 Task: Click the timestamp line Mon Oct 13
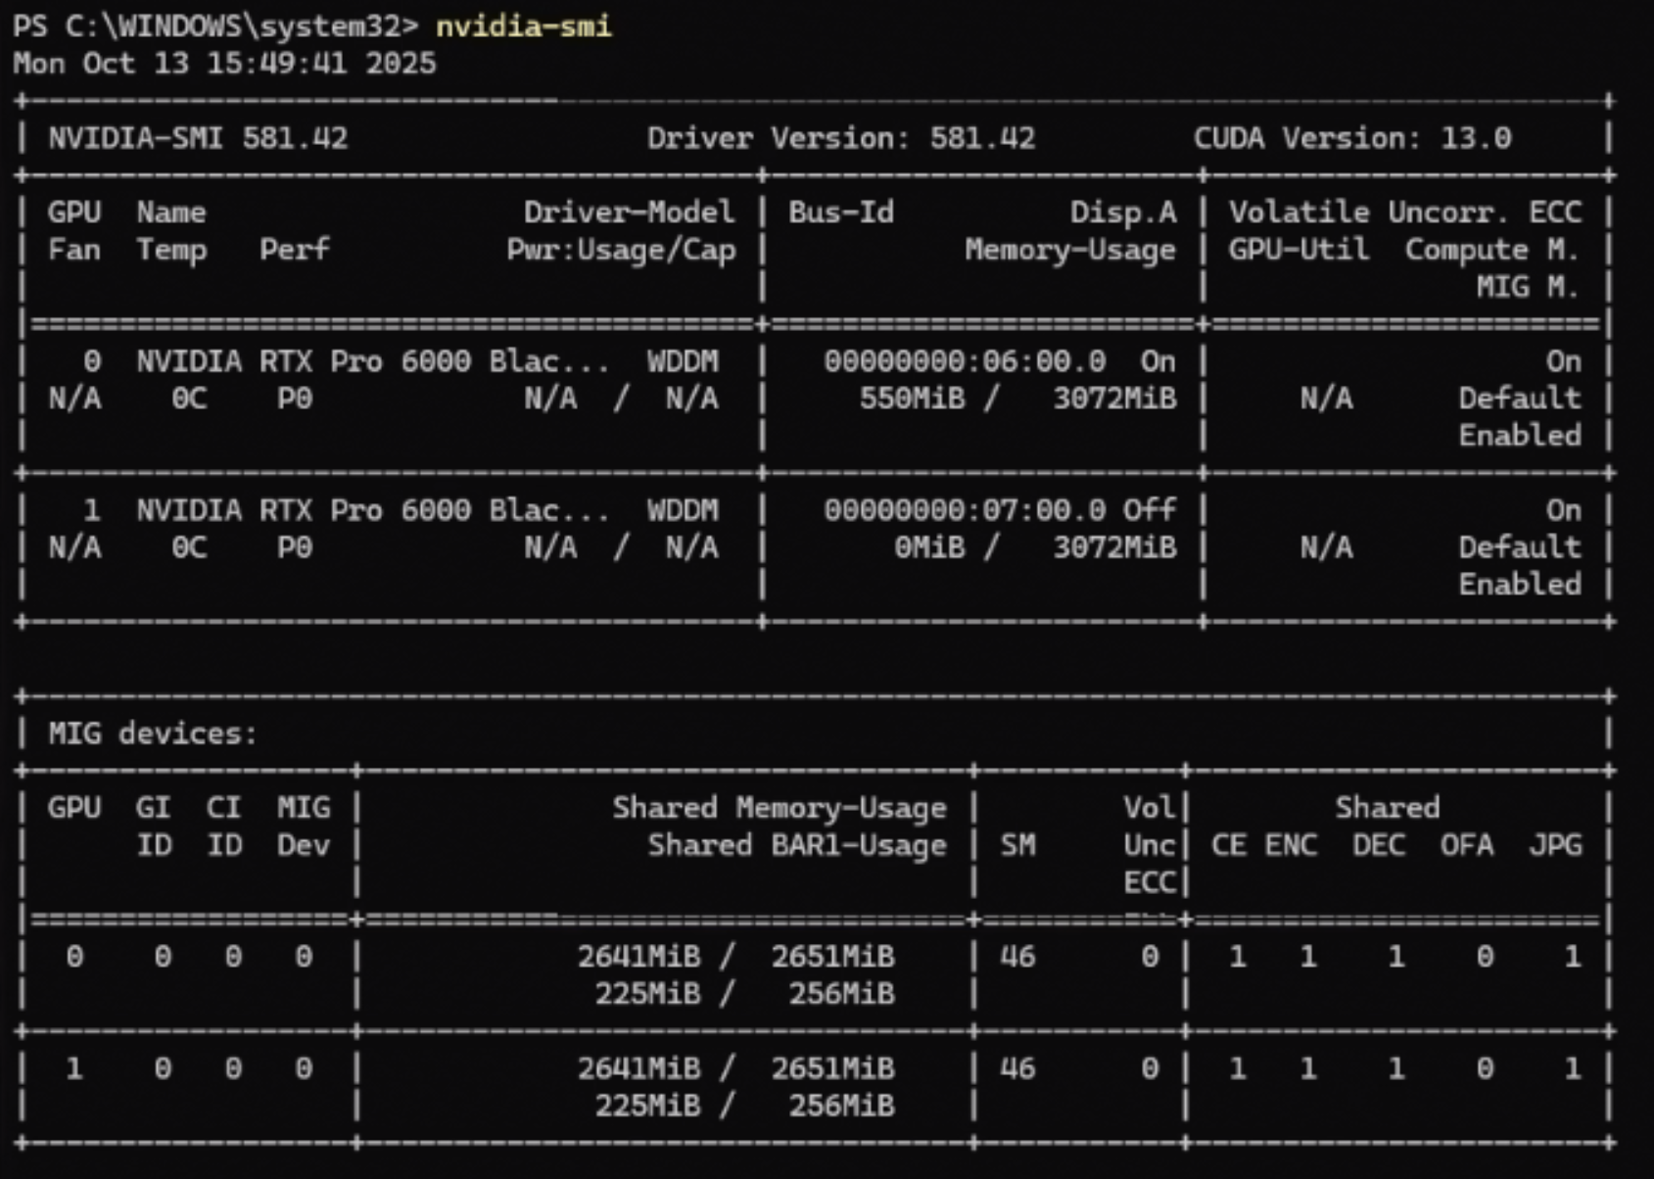(x=224, y=64)
